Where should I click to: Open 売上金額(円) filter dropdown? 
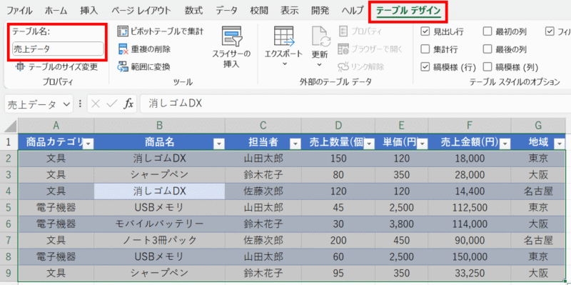pos(505,144)
